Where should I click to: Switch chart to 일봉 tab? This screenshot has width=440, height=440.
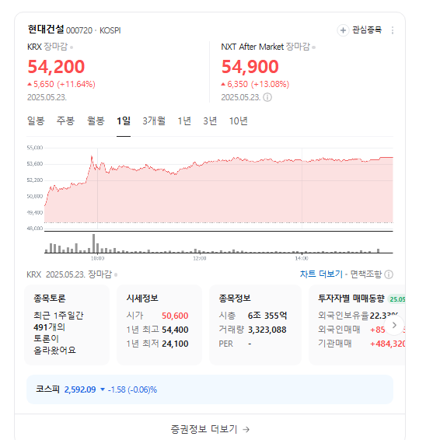[x=36, y=121]
